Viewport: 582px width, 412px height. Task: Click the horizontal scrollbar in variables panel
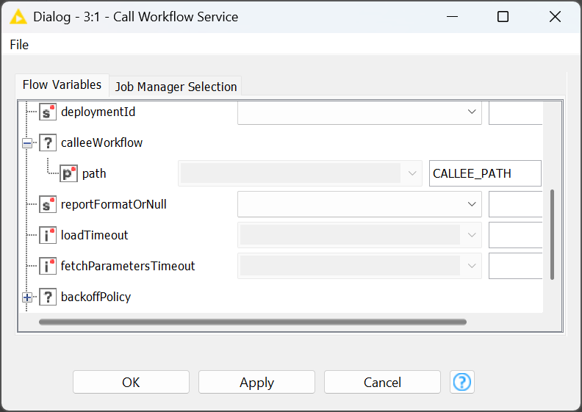pos(252,322)
